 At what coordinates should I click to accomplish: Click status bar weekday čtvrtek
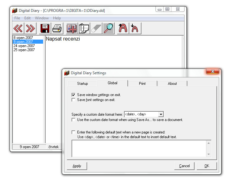point(54,147)
